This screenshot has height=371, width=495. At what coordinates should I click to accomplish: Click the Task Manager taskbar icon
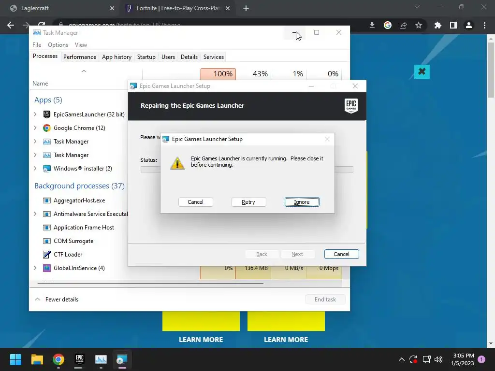coord(101,359)
